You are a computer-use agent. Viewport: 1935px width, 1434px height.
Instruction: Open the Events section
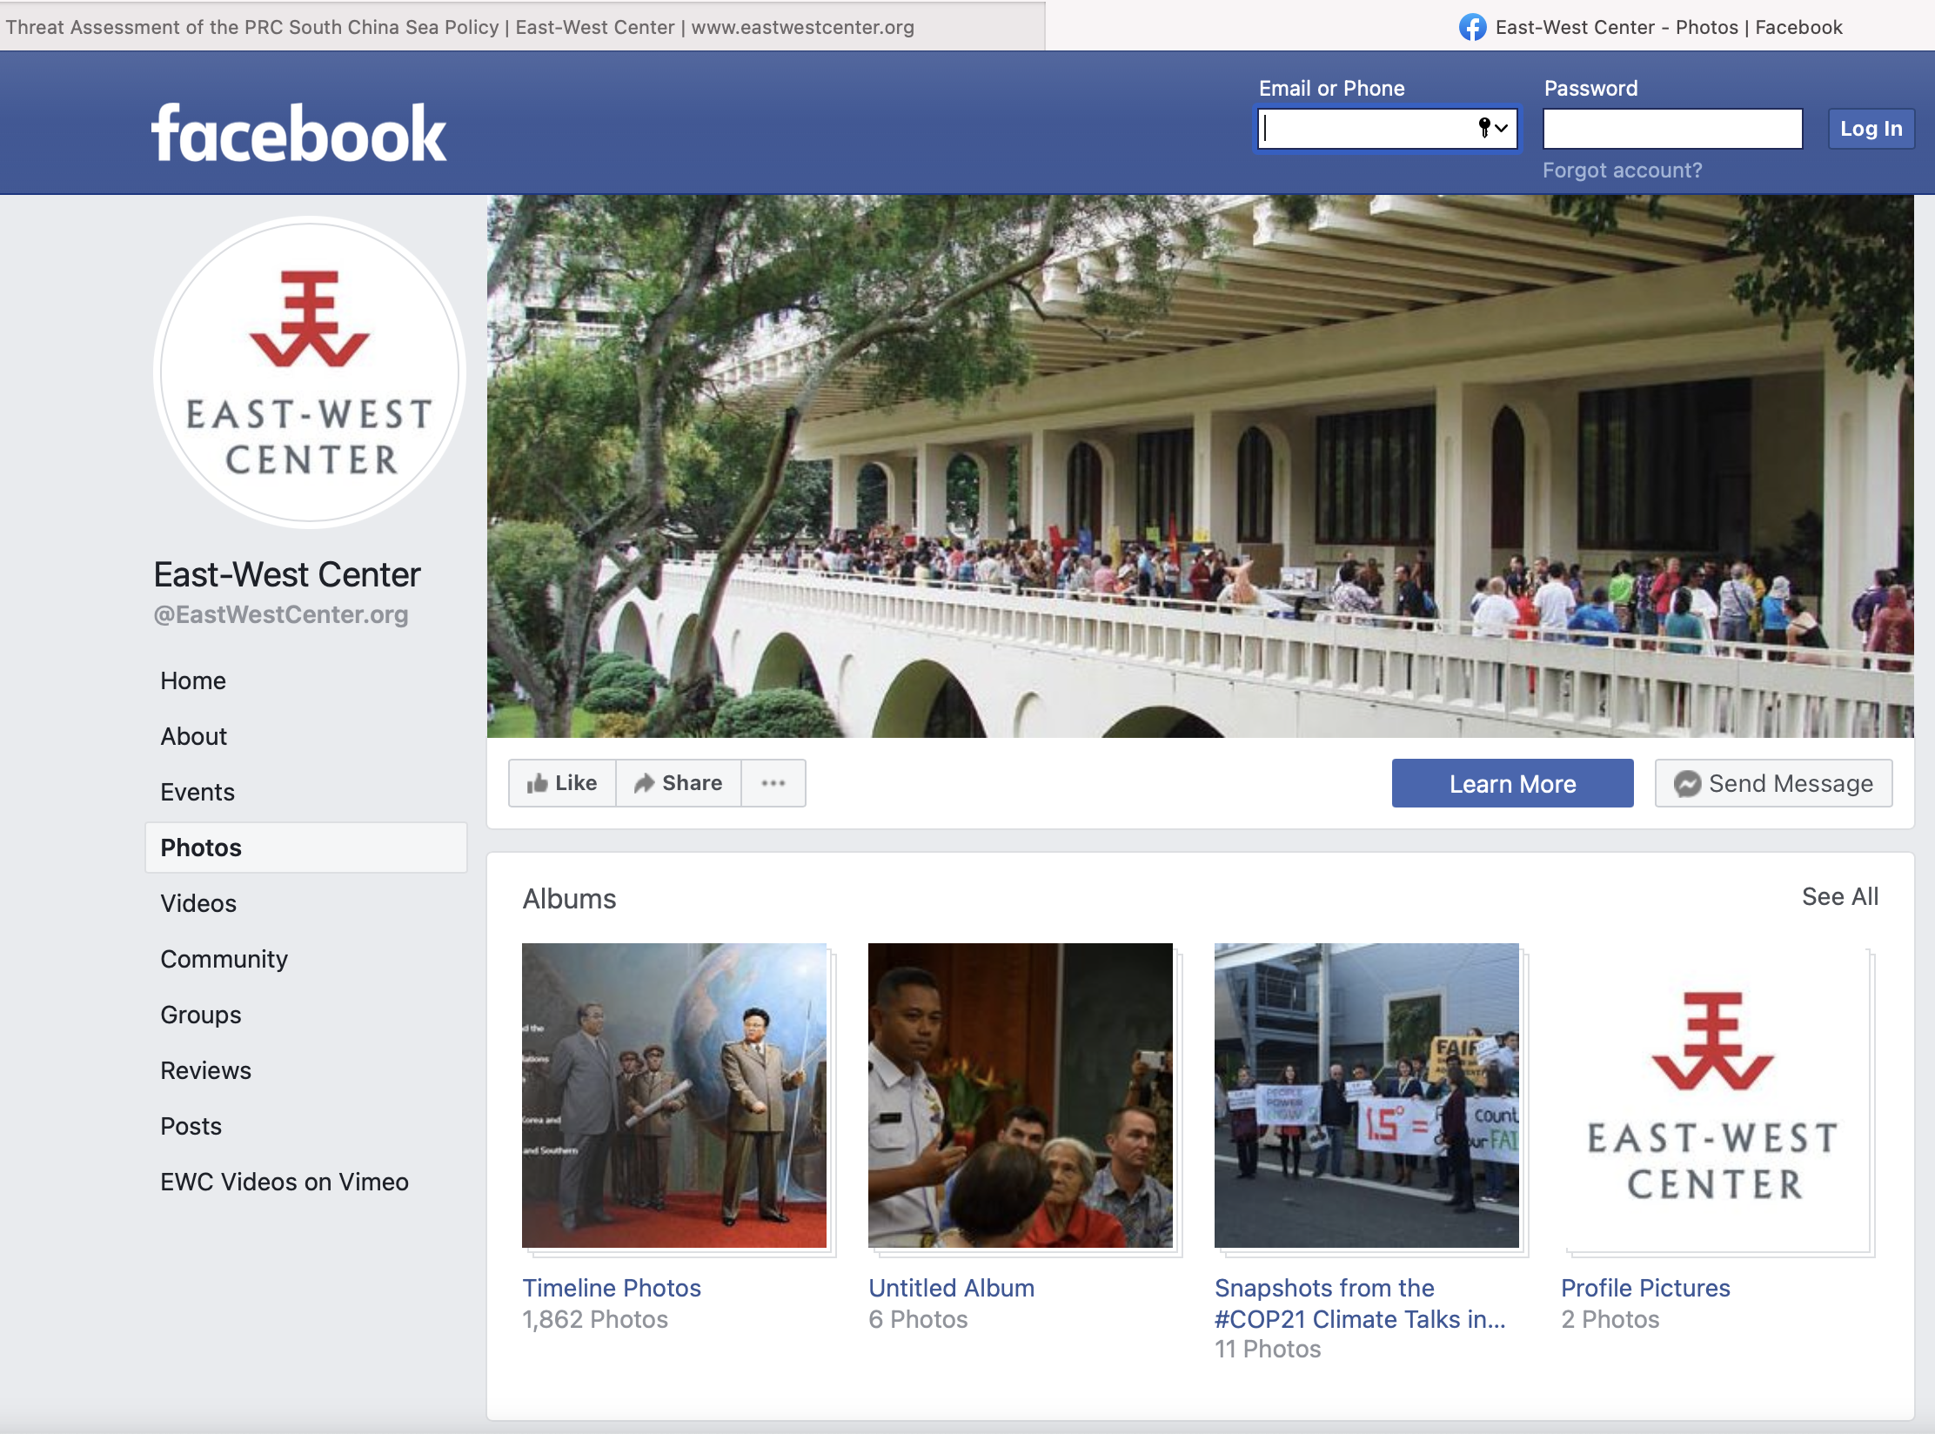pos(198,792)
